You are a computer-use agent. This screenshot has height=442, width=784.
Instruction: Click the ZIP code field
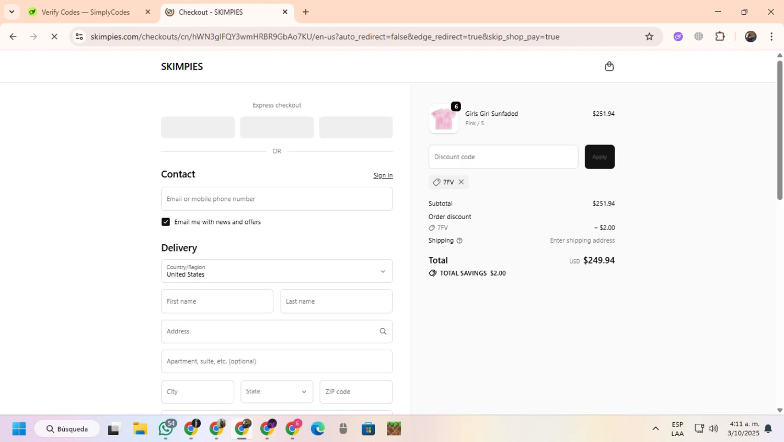[x=356, y=391]
